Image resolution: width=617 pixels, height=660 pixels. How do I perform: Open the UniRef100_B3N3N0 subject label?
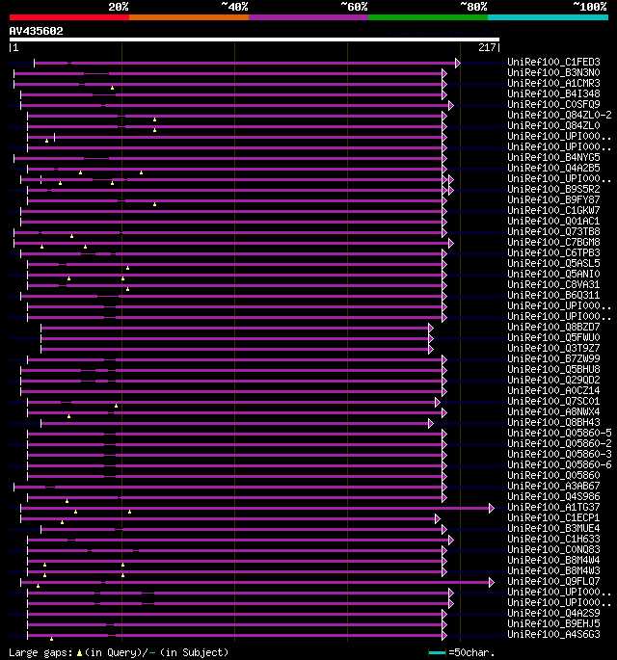point(553,72)
